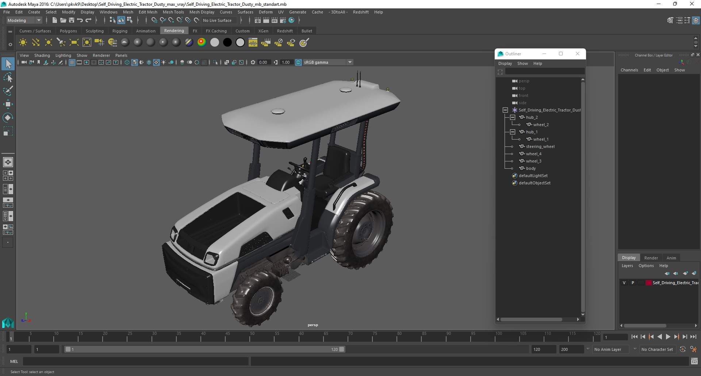The height and width of the screenshot is (376, 701).
Task: Open the sRGB gamma dropdown
Action: pyautogui.click(x=328, y=62)
